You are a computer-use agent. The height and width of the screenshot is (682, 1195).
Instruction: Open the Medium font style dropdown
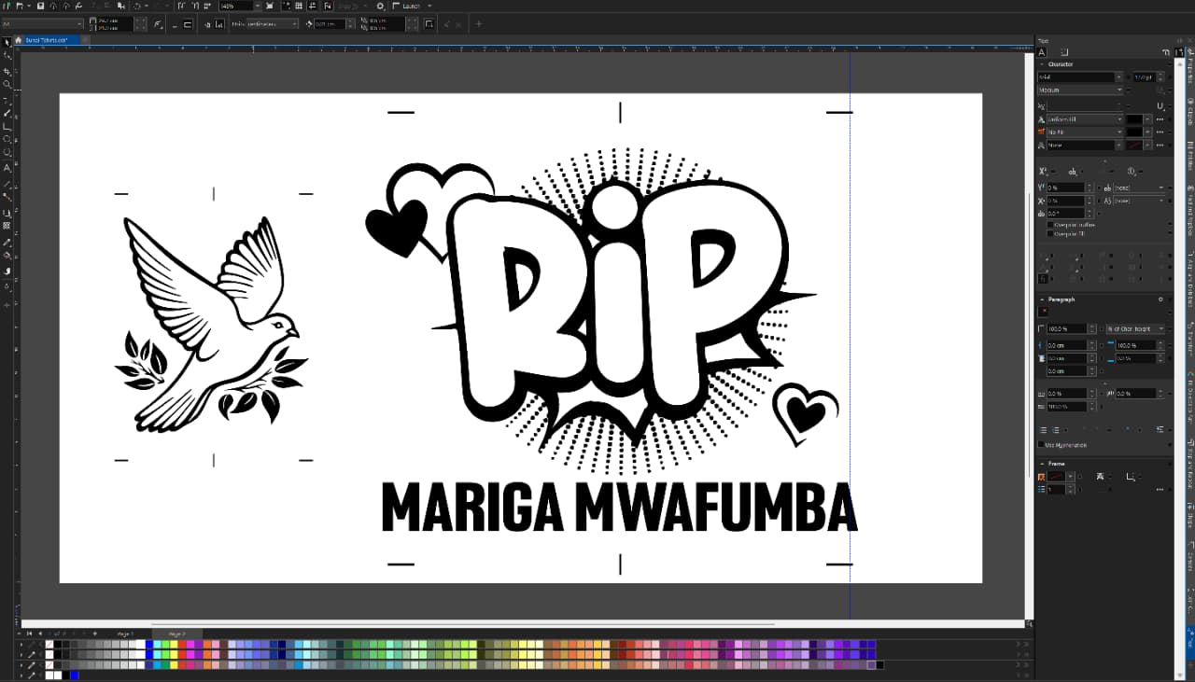tap(1118, 89)
